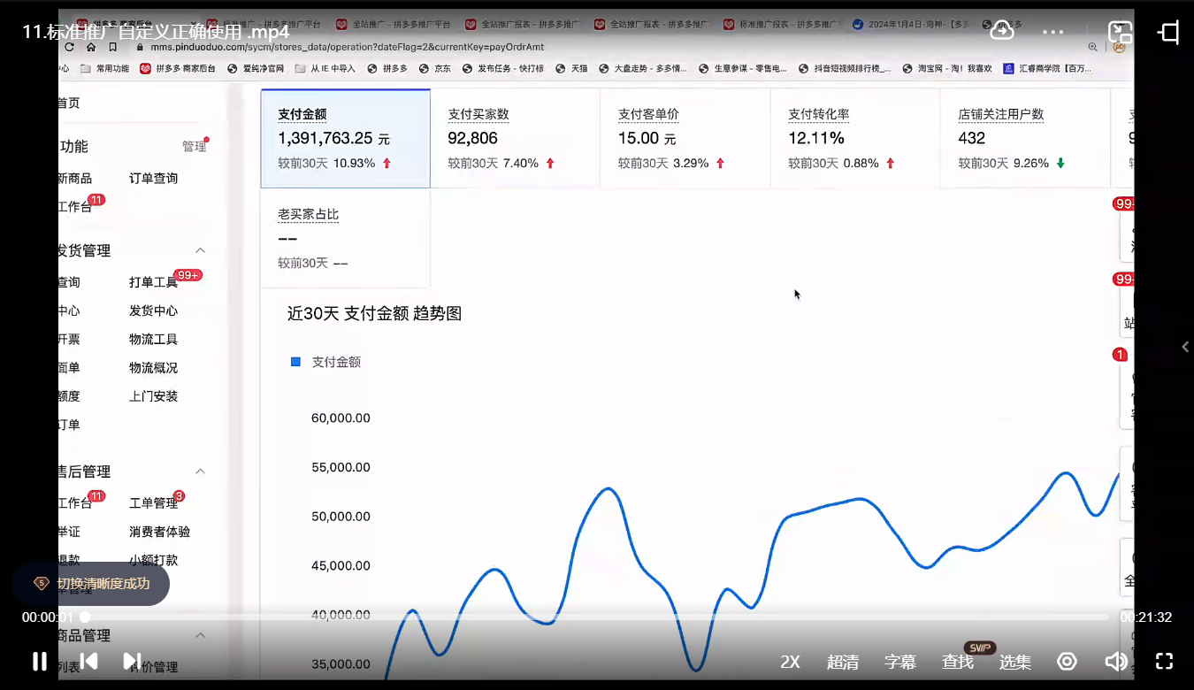
Task: Toggle 字幕 subtitles on
Action: pyautogui.click(x=900, y=661)
